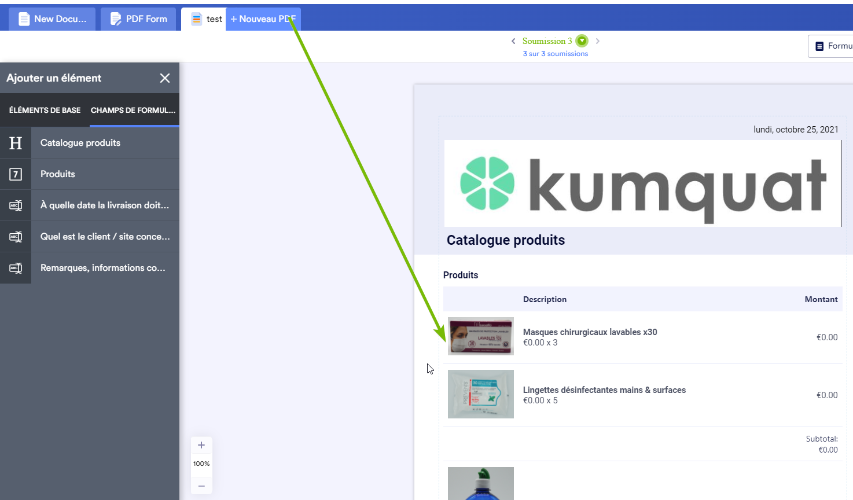Click the Formulaire button at top right
The height and width of the screenshot is (500, 853).
832,46
